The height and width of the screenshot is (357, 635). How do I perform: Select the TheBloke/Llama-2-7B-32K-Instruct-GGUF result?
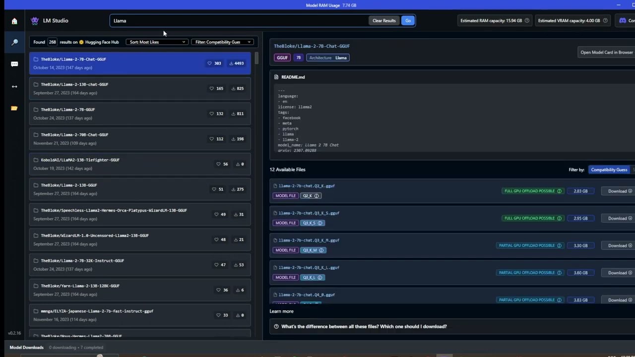140,265
